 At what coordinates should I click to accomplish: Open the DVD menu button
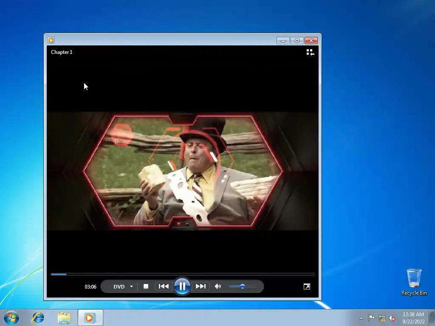[119, 287]
